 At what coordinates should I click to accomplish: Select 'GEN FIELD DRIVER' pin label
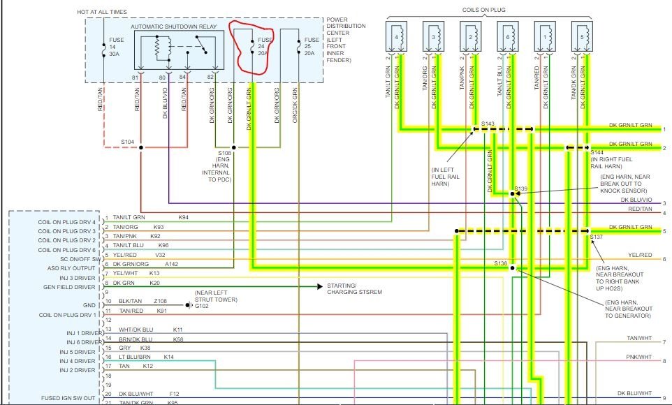[x=69, y=287]
